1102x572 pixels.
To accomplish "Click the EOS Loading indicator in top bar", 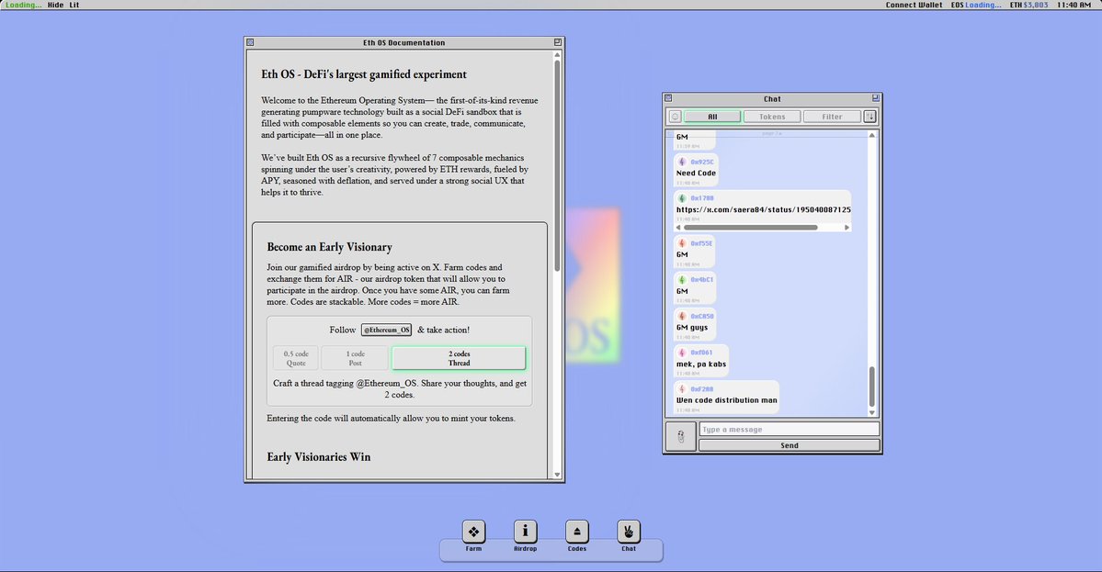I will click(975, 5).
